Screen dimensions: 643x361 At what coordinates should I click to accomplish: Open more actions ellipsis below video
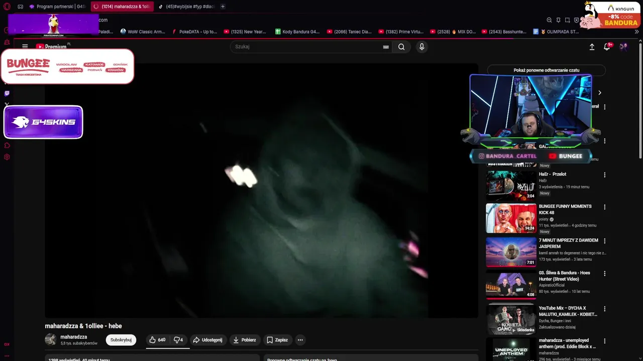[x=300, y=340]
